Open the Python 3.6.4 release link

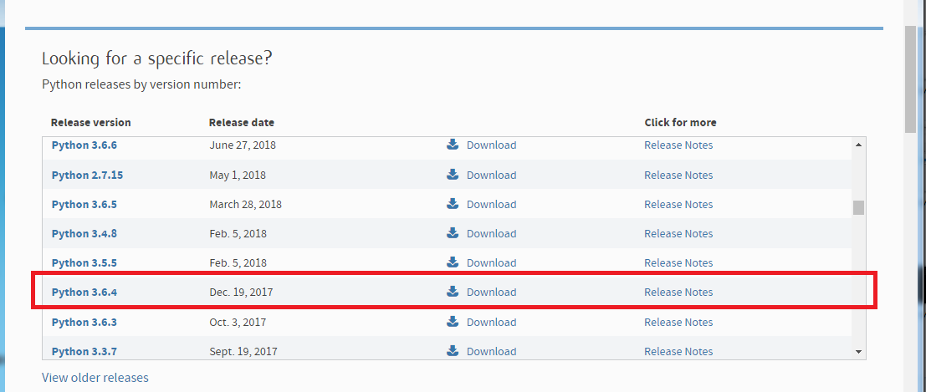[84, 292]
